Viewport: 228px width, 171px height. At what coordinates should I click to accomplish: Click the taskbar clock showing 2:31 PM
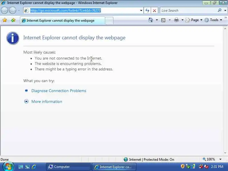[217, 167]
